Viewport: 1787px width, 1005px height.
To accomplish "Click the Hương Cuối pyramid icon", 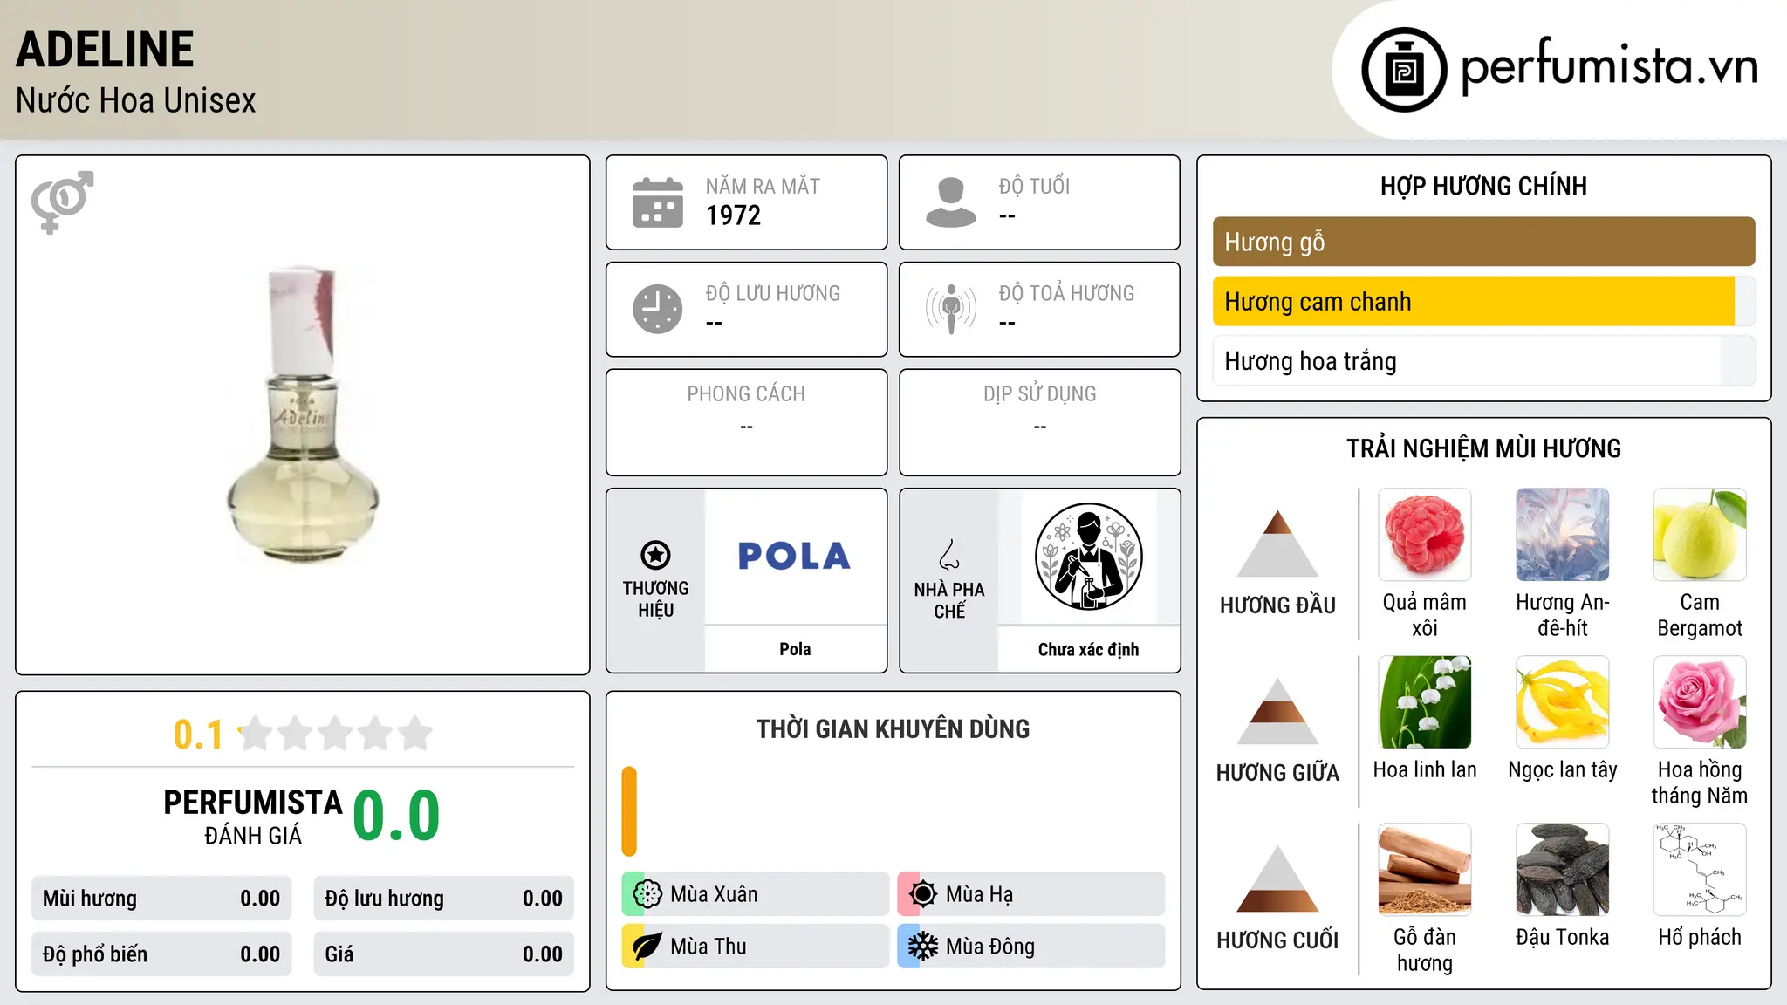I will pos(1277,879).
